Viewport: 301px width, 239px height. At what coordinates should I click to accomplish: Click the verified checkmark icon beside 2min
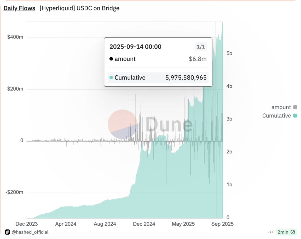[x=293, y=232]
